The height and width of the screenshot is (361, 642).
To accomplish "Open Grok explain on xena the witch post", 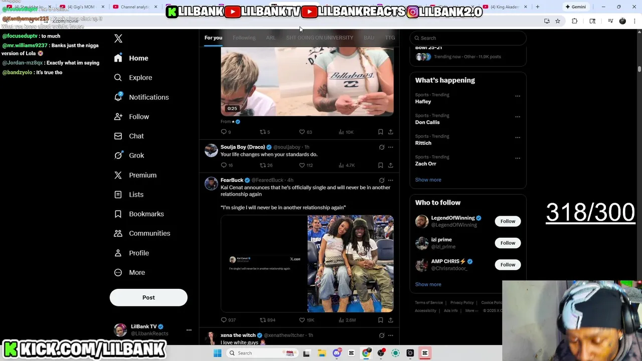I will pos(382,335).
